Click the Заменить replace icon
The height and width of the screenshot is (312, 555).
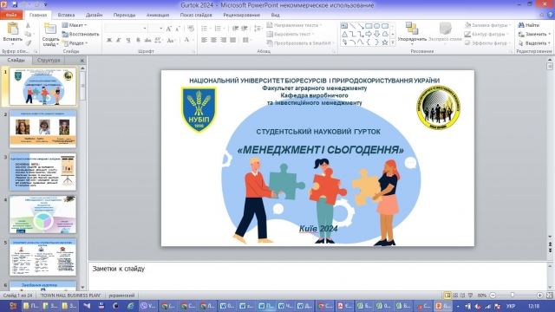click(x=521, y=35)
